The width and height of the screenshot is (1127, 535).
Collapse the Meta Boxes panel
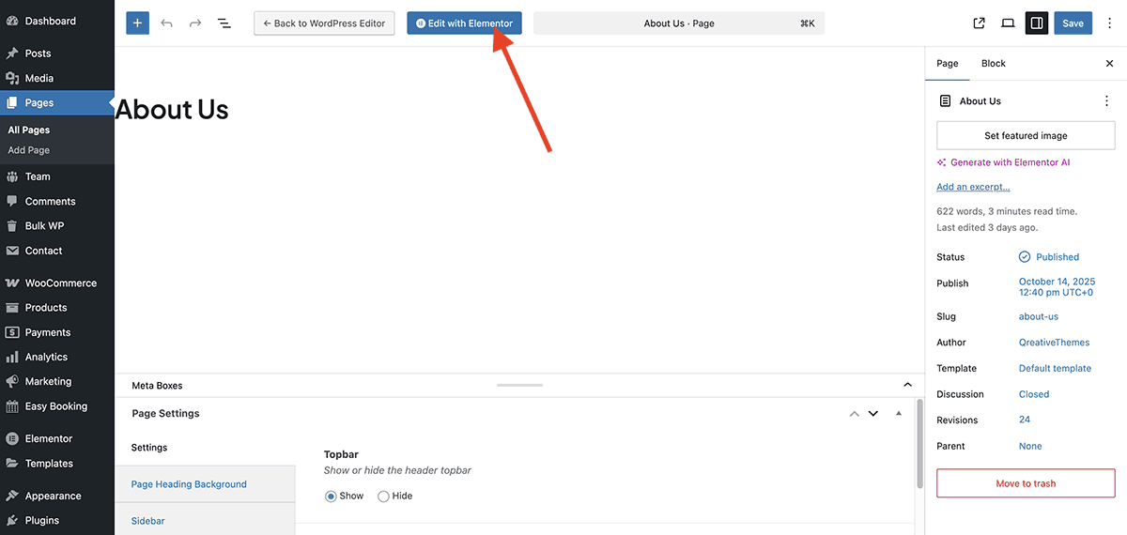907,385
